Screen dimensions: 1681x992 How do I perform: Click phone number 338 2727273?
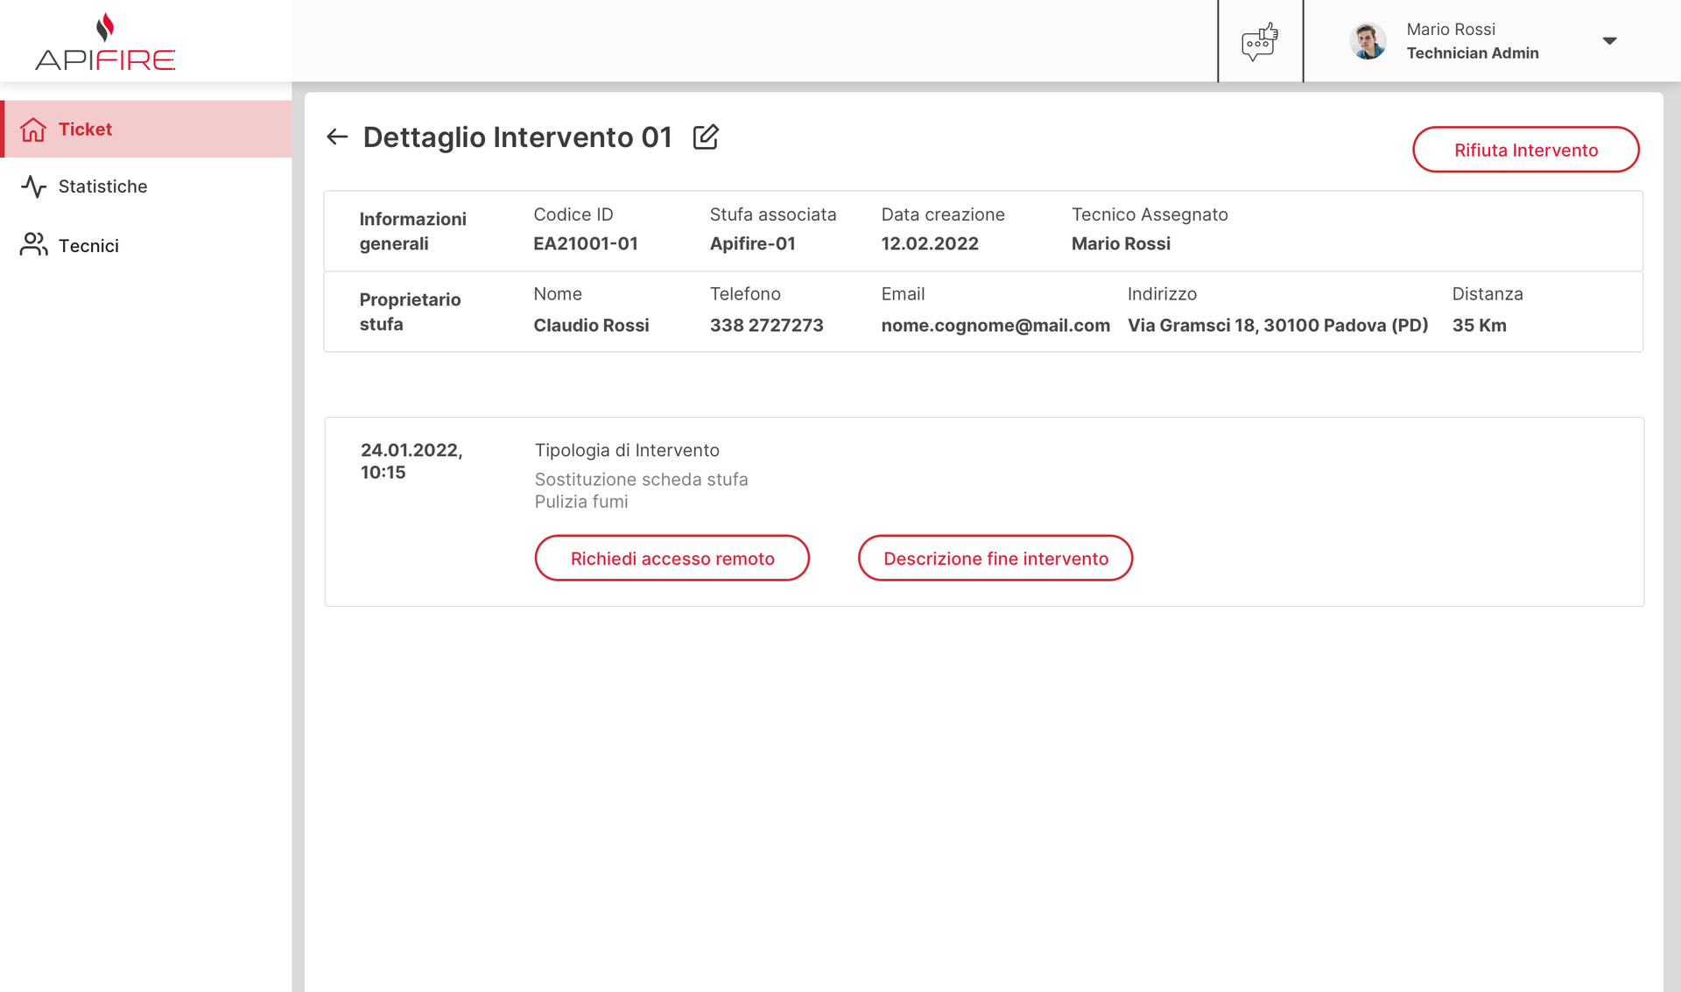pos(766,326)
